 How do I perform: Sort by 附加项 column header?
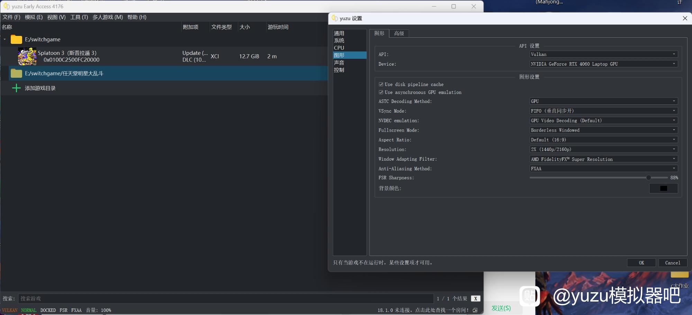click(x=195, y=27)
